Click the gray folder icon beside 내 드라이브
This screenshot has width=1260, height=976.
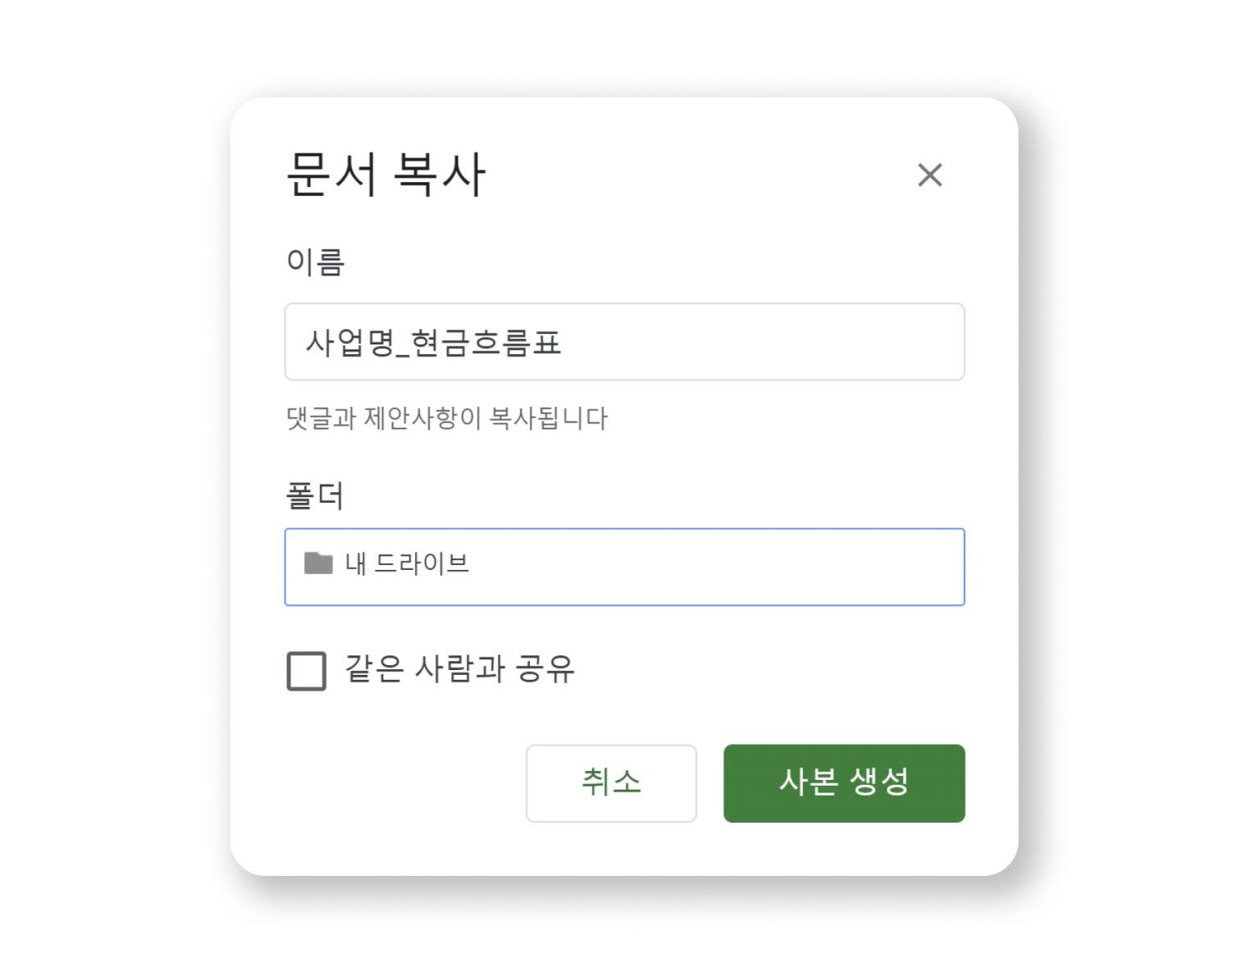[318, 563]
